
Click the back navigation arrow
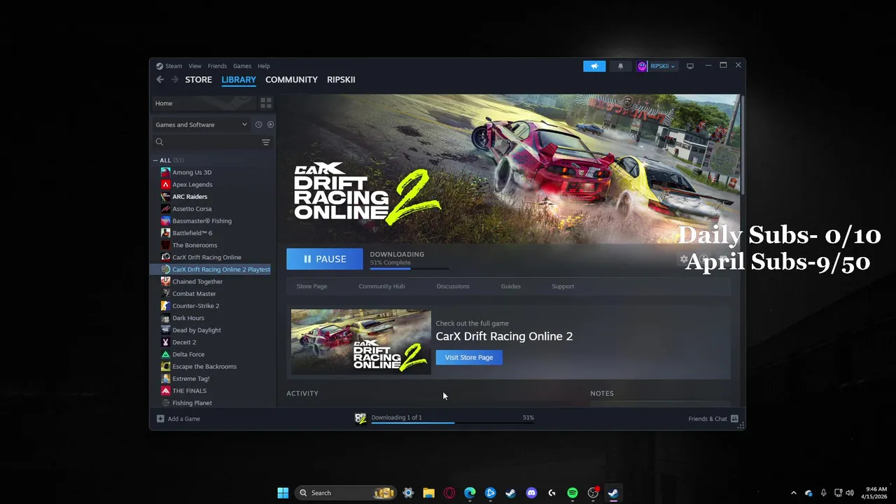[160, 80]
